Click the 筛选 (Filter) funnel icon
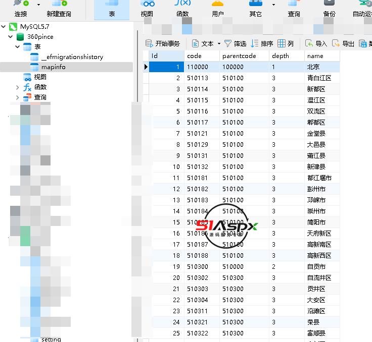This screenshot has height=342, width=372. 228,44
